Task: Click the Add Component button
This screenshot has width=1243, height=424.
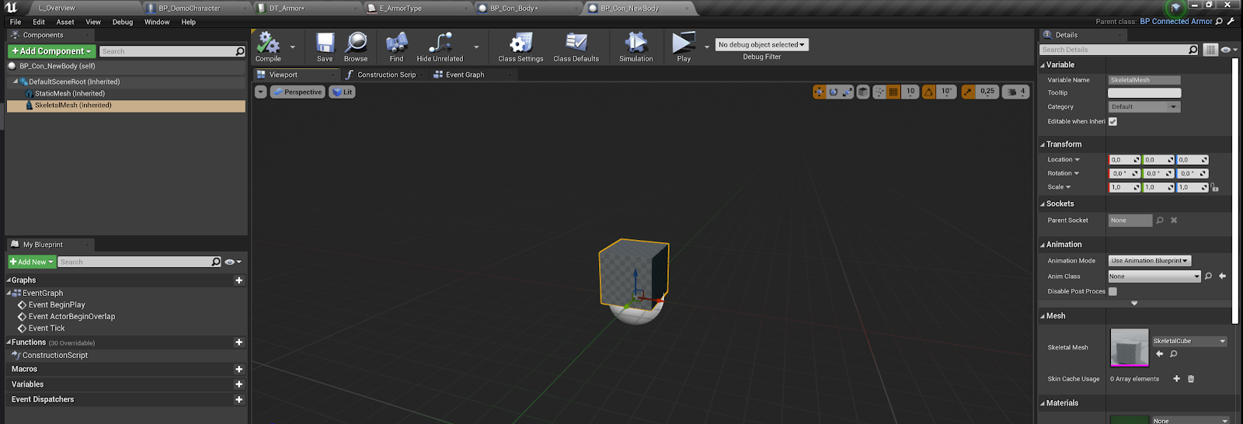Action: click(51, 51)
